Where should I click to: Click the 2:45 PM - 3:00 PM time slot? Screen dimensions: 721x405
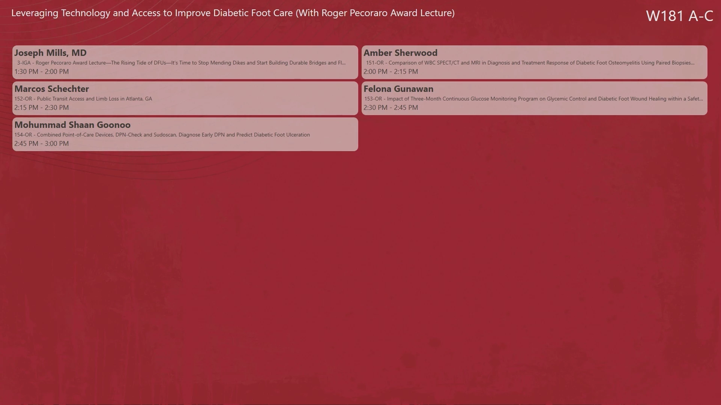pyautogui.click(x=41, y=144)
